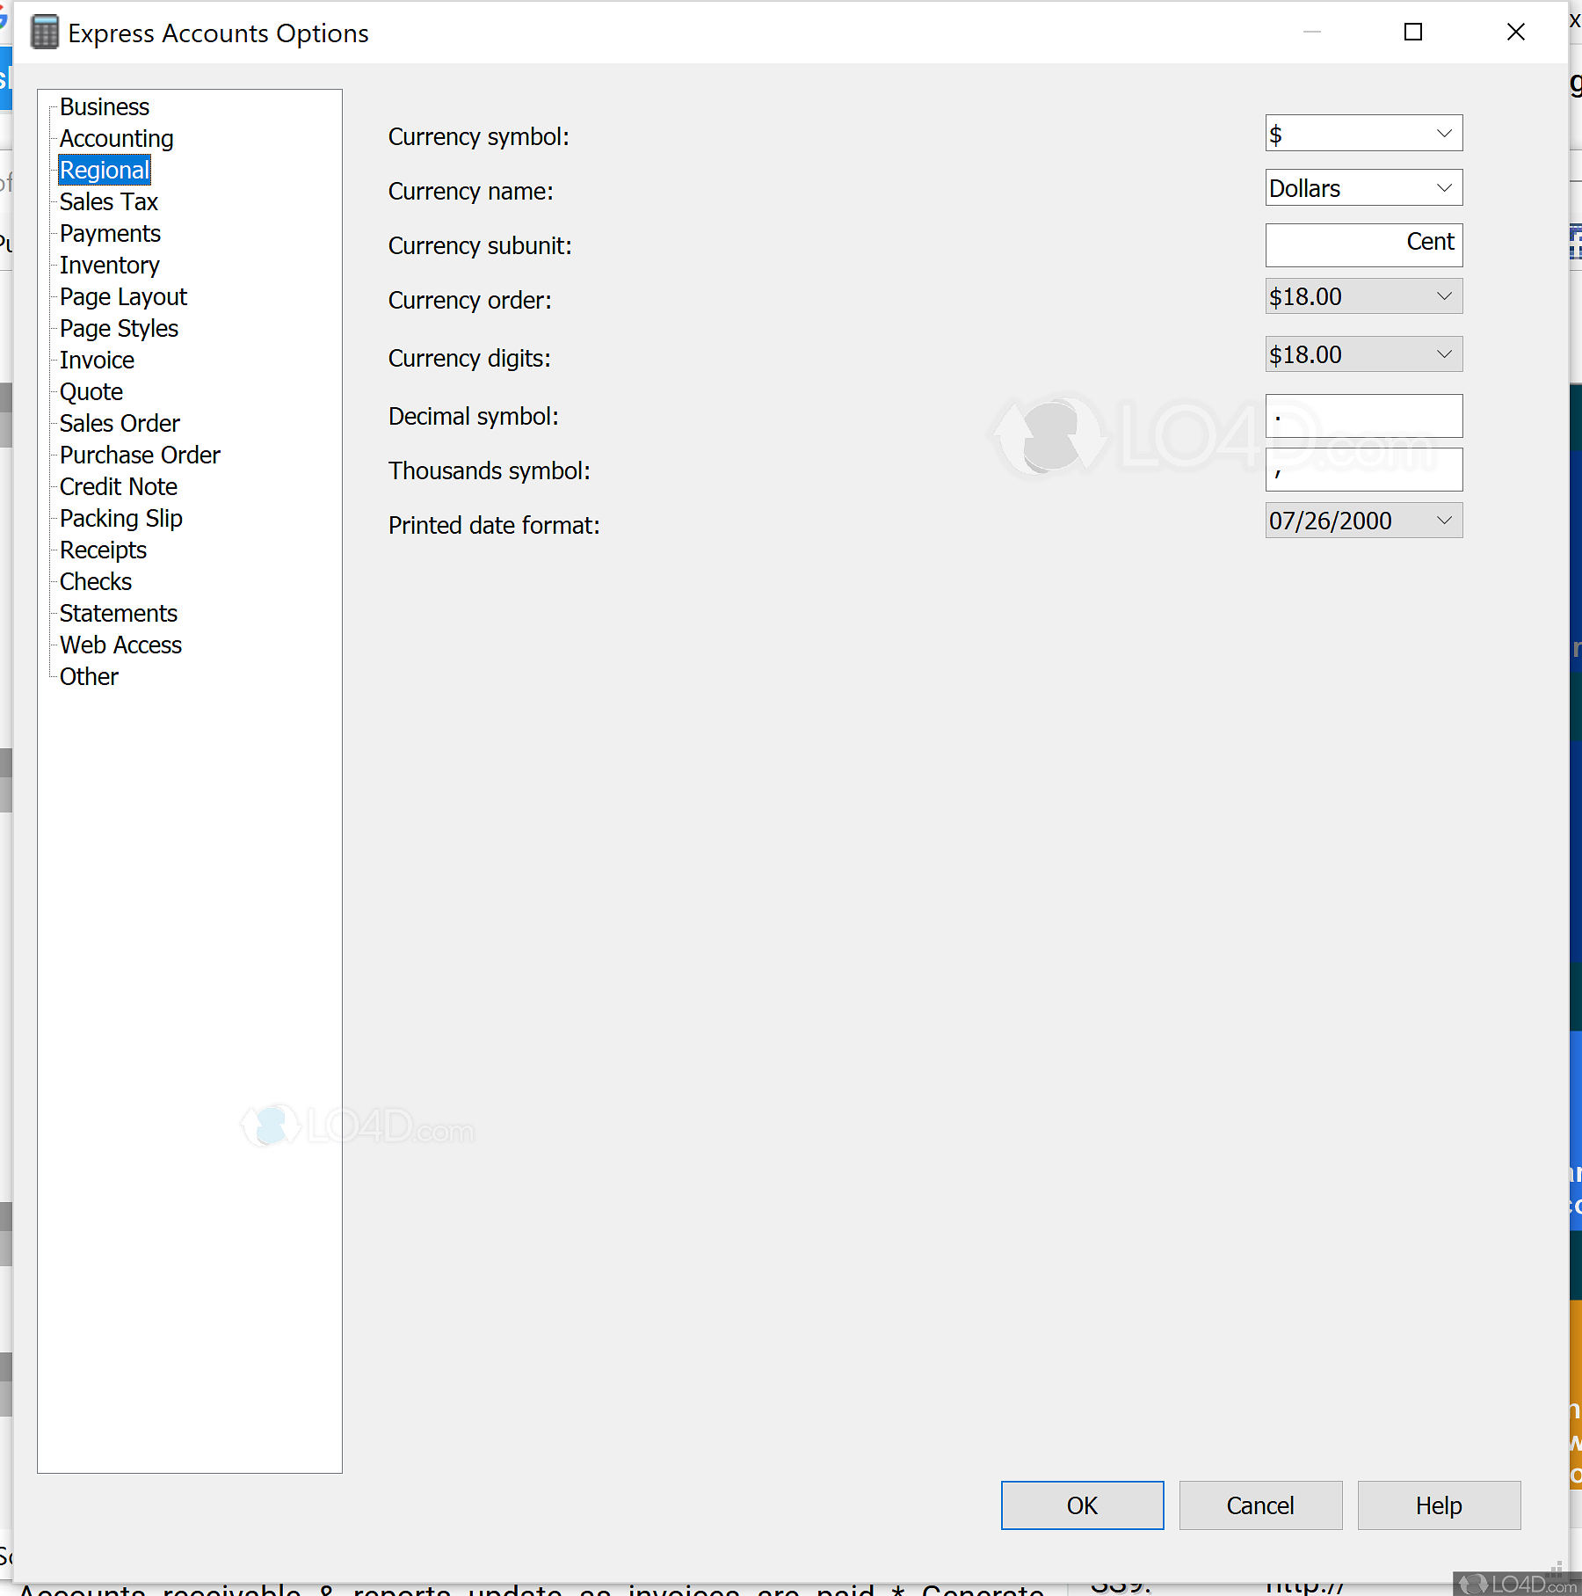Viewport: 1582px width, 1596px height.
Task: Select the Invoice settings section
Action: [x=97, y=360]
